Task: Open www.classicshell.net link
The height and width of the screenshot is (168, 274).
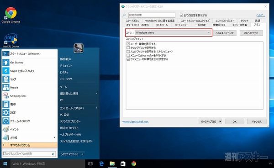Action: click(x=136, y=122)
